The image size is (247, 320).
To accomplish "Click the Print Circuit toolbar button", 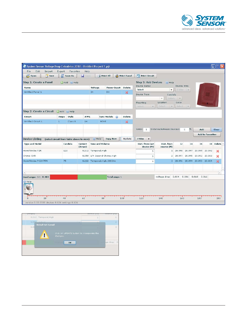I will tap(146, 76).
